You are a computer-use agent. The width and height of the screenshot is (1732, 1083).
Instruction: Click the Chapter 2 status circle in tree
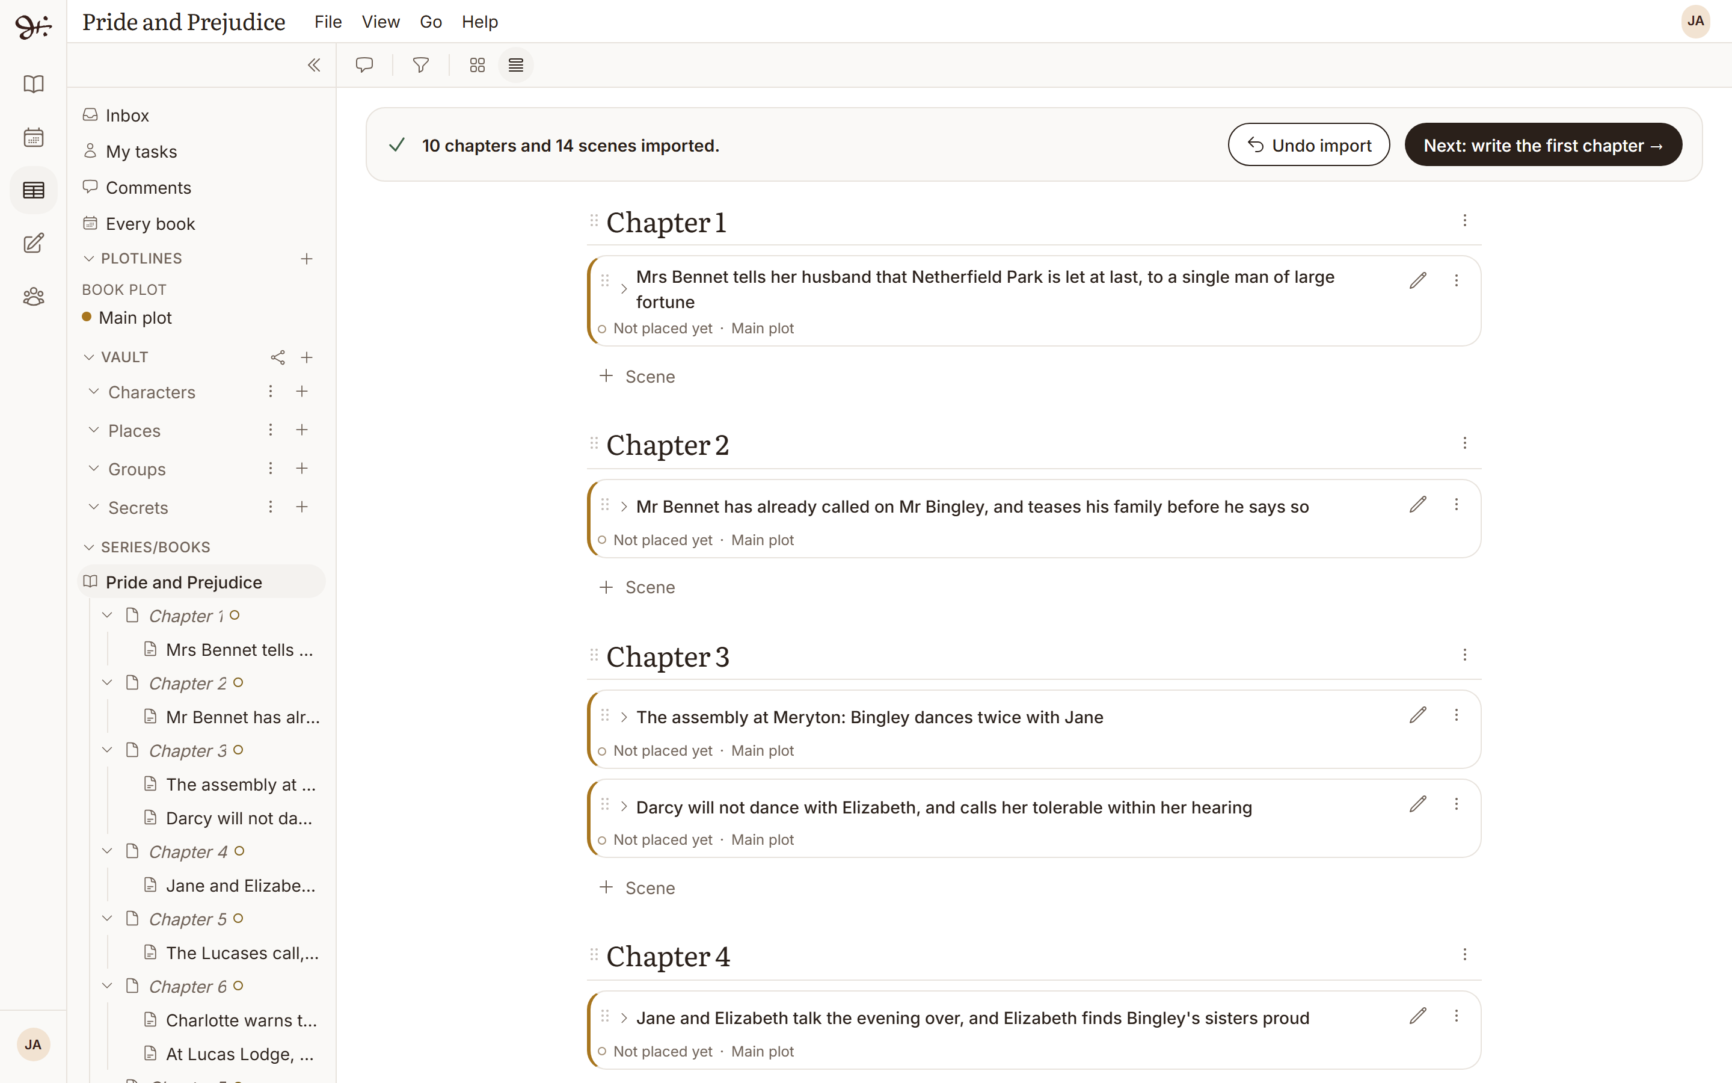[238, 683]
